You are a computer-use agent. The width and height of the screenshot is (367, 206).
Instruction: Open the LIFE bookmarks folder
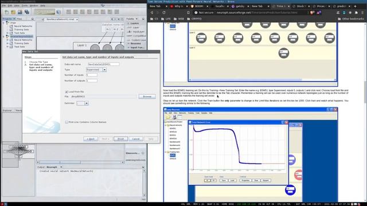click(x=166, y=19)
